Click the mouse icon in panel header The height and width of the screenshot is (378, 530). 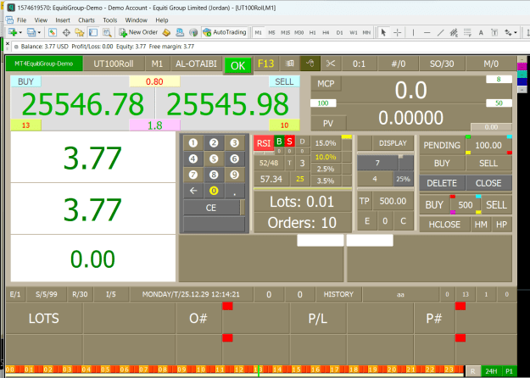310,64
